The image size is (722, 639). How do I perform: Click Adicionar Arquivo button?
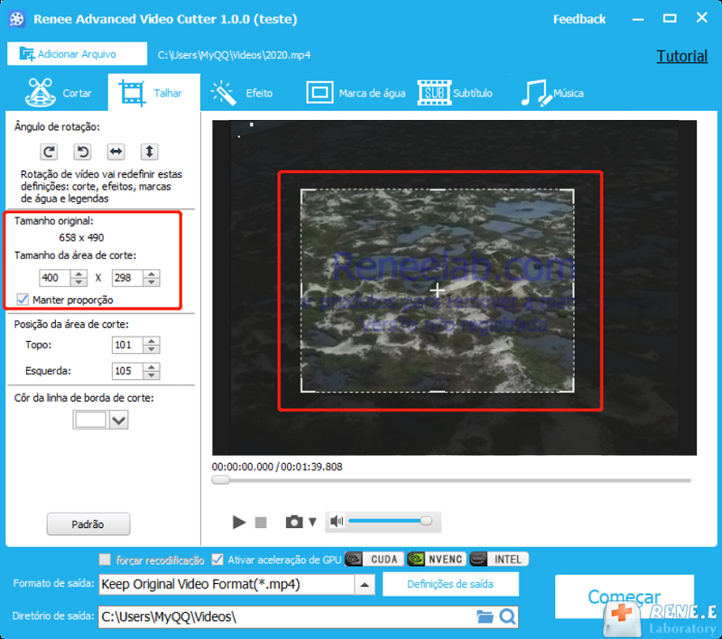77,54
